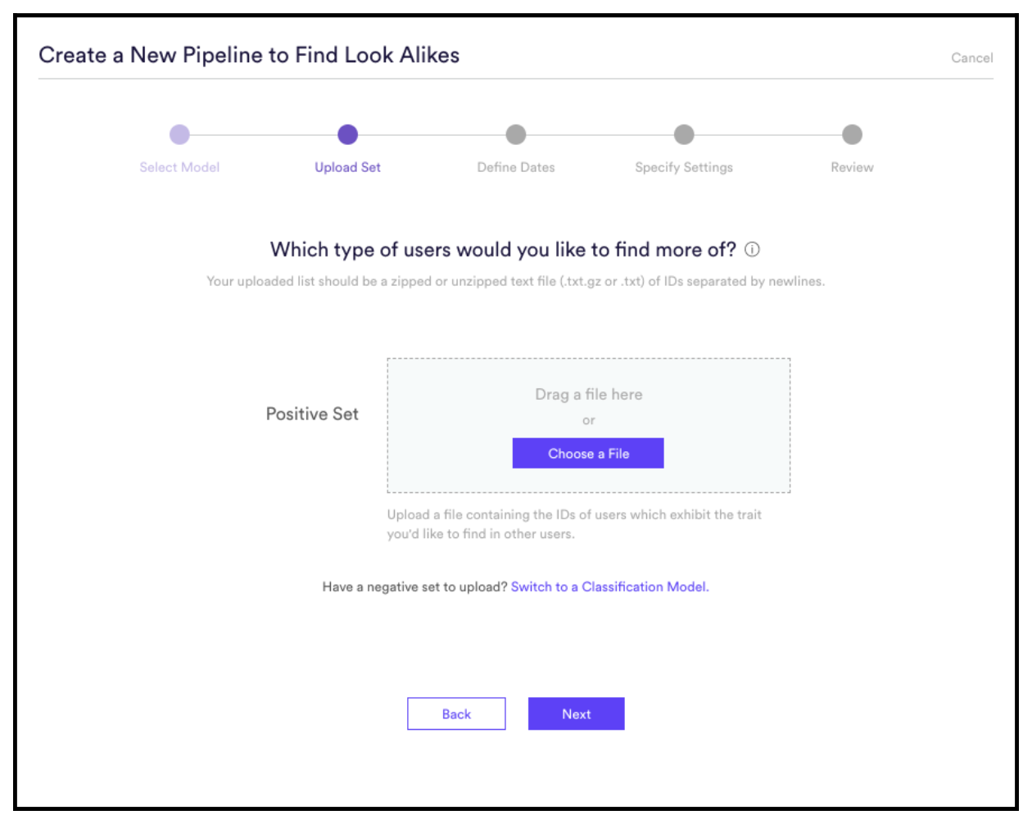Click the Next button
This screenshot has height=824, width=1032.
(576, 713)
